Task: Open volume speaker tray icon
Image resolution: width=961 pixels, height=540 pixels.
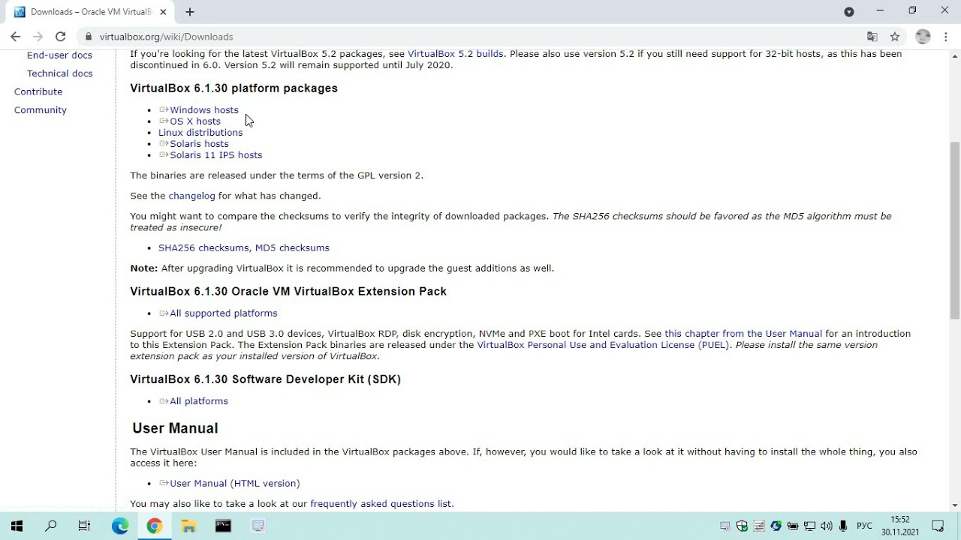Action: [x=827, y=526]
